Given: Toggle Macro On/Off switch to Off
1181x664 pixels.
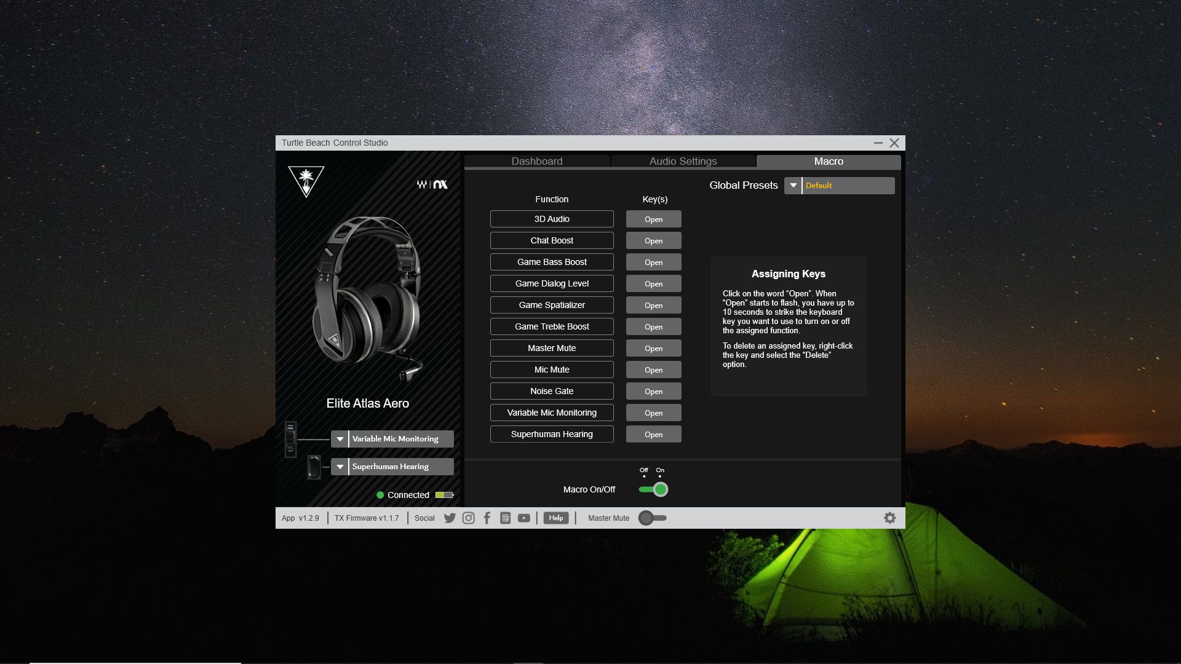Looking at the screenshot, I should point(644,489).
